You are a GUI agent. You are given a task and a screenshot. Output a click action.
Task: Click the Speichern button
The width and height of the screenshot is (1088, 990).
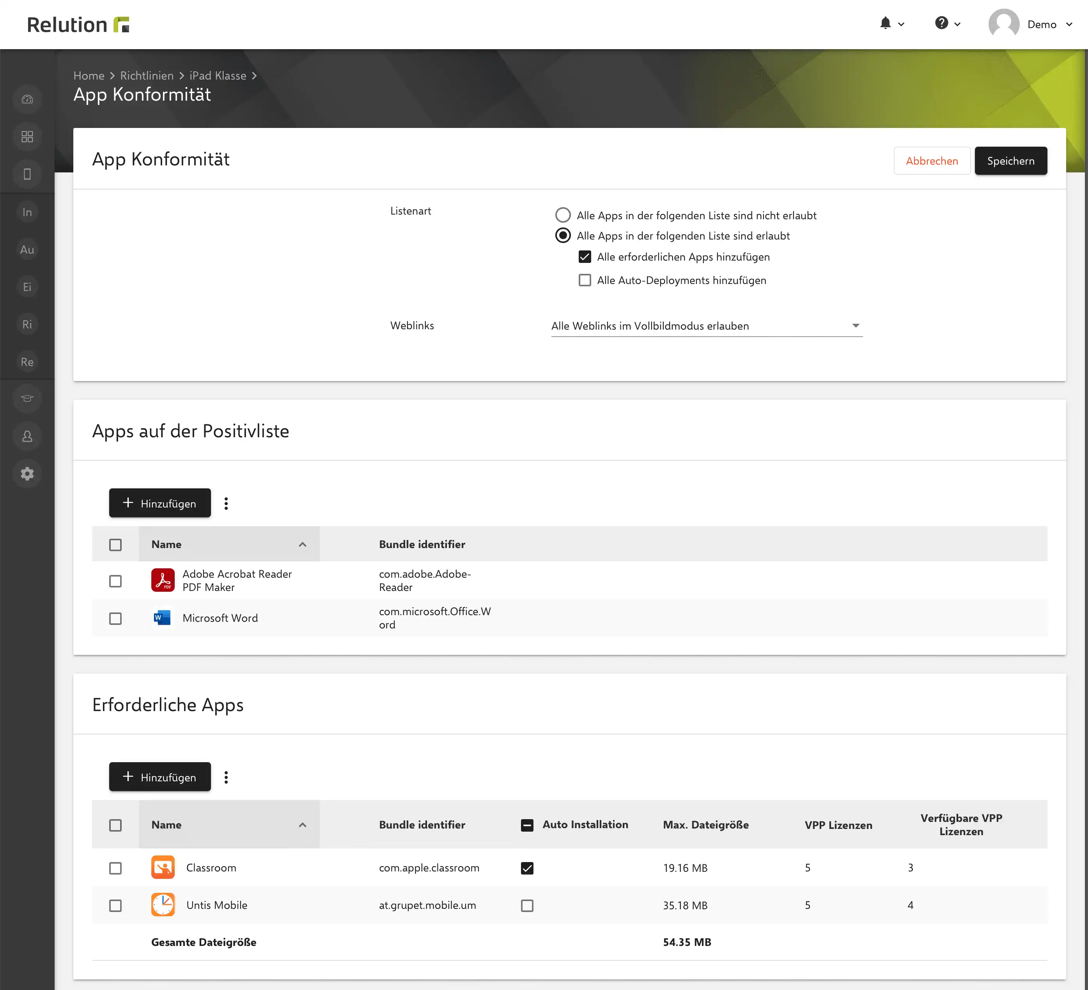point(1010,161)
